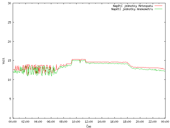Click the y-axis value 30
Screen dimensions: 170x128
(x=10, y=3)
